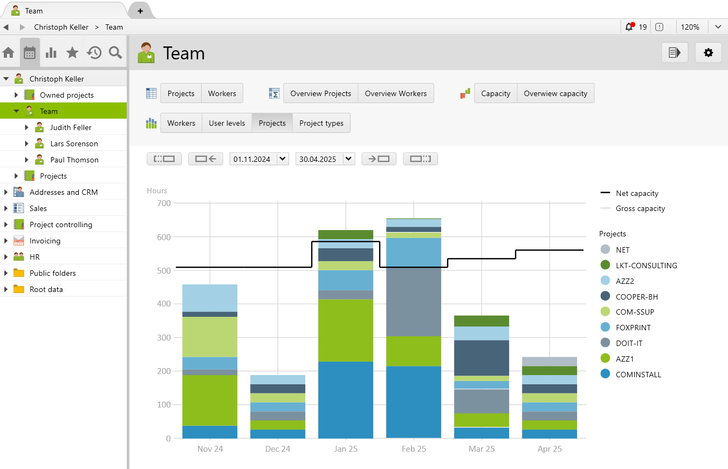Open the settings gear icon
This screenshot has width=728, height=469.
tap(708, 52)
